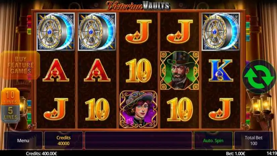Image resolution: width=277 pixels, height=156 pixels.
Task: Open the Total Bet selector
Action: pyautogui.click(x=253, y=141)
